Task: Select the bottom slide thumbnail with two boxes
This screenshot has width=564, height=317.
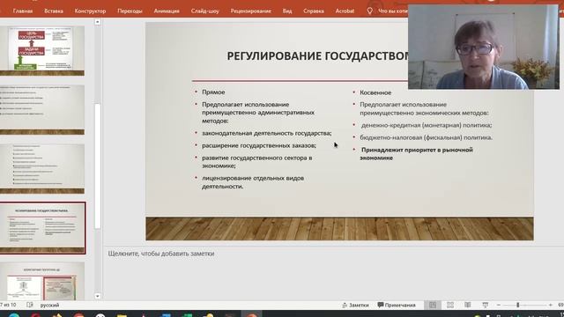Action: click(x=42, y=281)
